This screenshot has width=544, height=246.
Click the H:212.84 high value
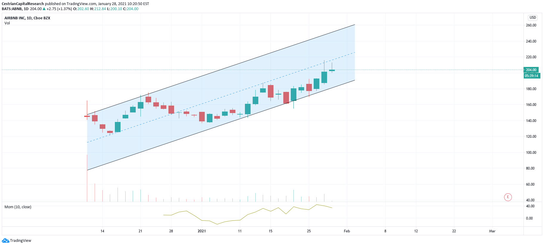[98, 9]
